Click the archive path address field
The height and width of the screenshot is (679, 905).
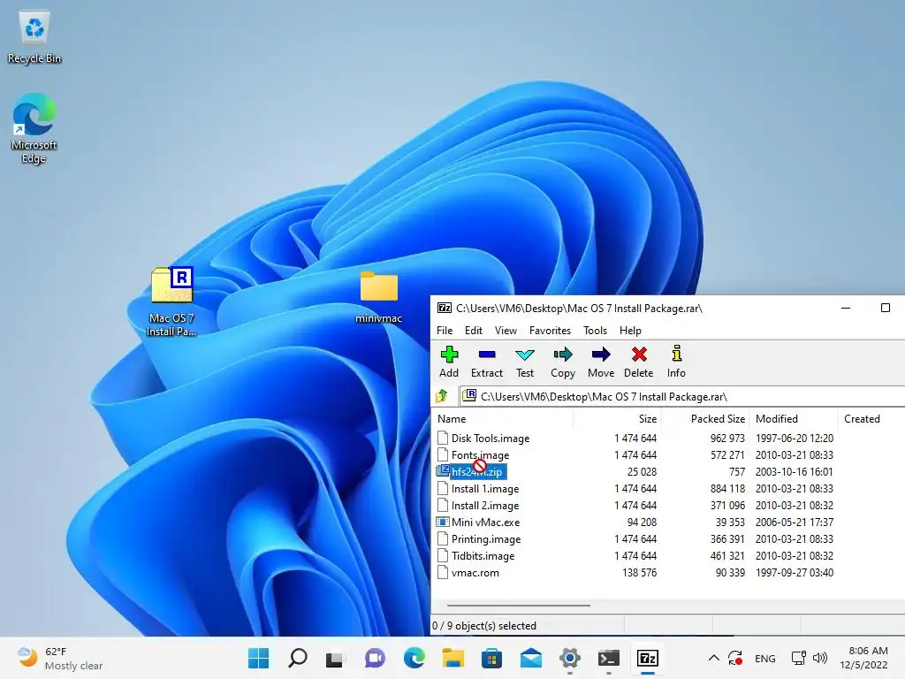tap(682, 396)
